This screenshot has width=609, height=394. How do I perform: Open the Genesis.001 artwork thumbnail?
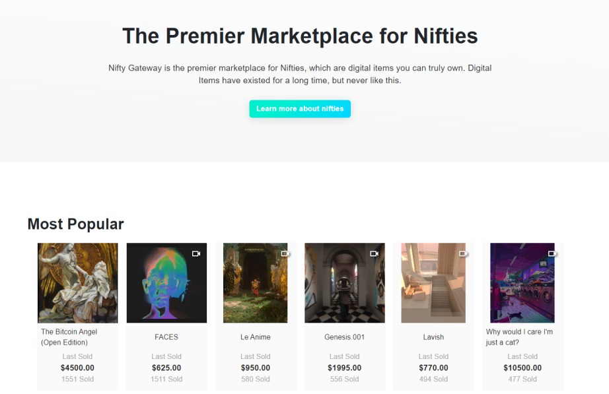pyautogui.click(x=345, y=283)
